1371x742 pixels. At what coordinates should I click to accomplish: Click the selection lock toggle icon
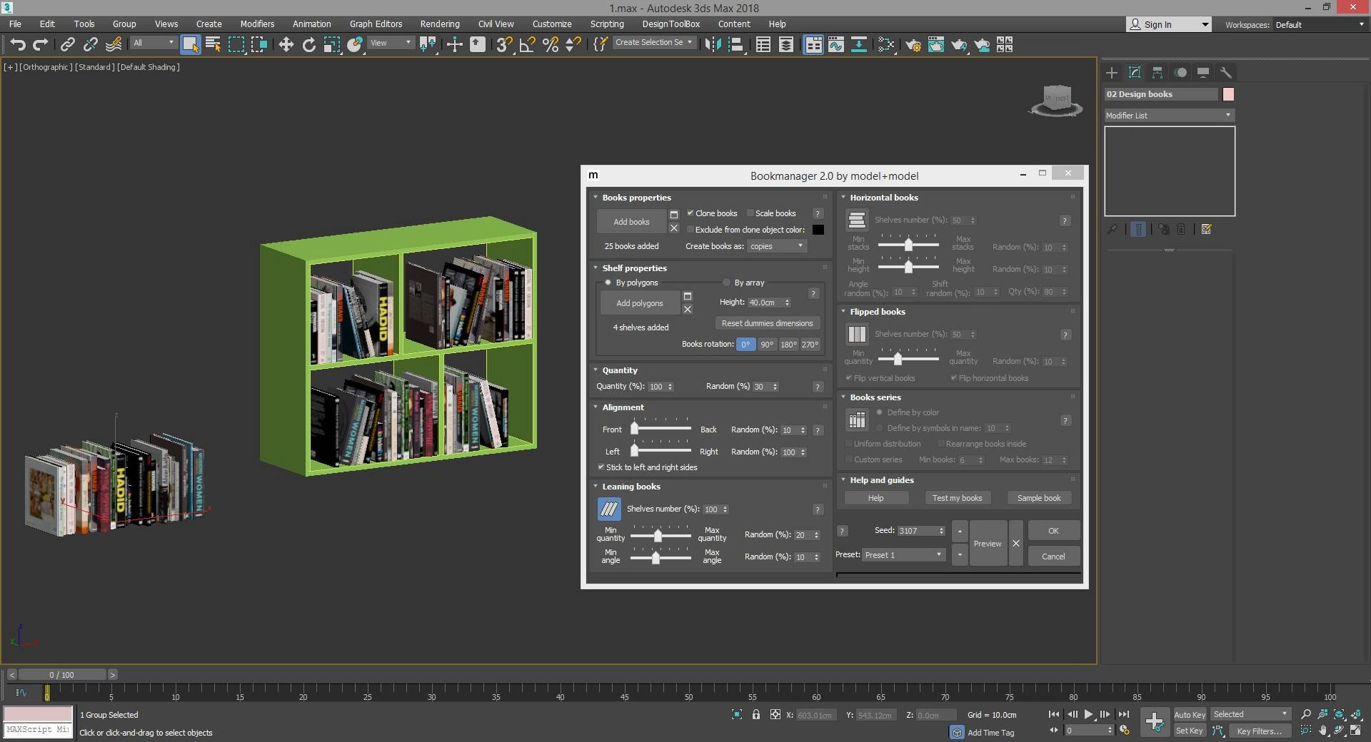point(756,714)
